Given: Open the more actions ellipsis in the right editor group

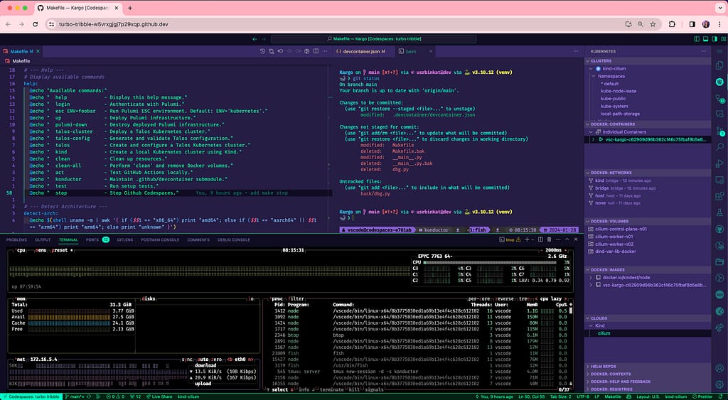Looking at the screenshot, I should [x=576, y=51].
